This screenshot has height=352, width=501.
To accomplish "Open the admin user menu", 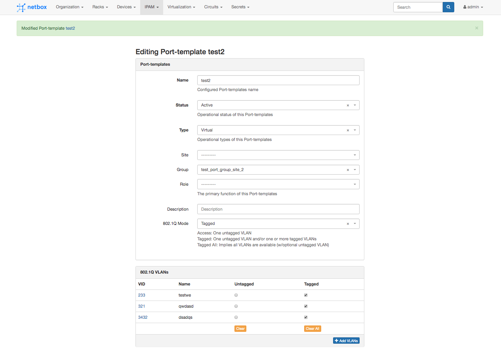I will pos(473,7).
